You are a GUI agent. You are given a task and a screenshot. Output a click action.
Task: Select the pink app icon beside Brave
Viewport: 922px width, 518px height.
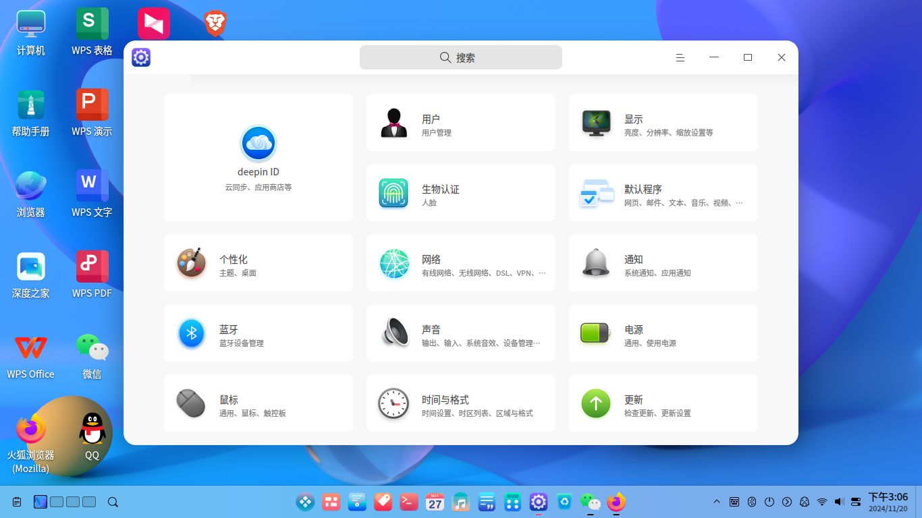(154, 24)
